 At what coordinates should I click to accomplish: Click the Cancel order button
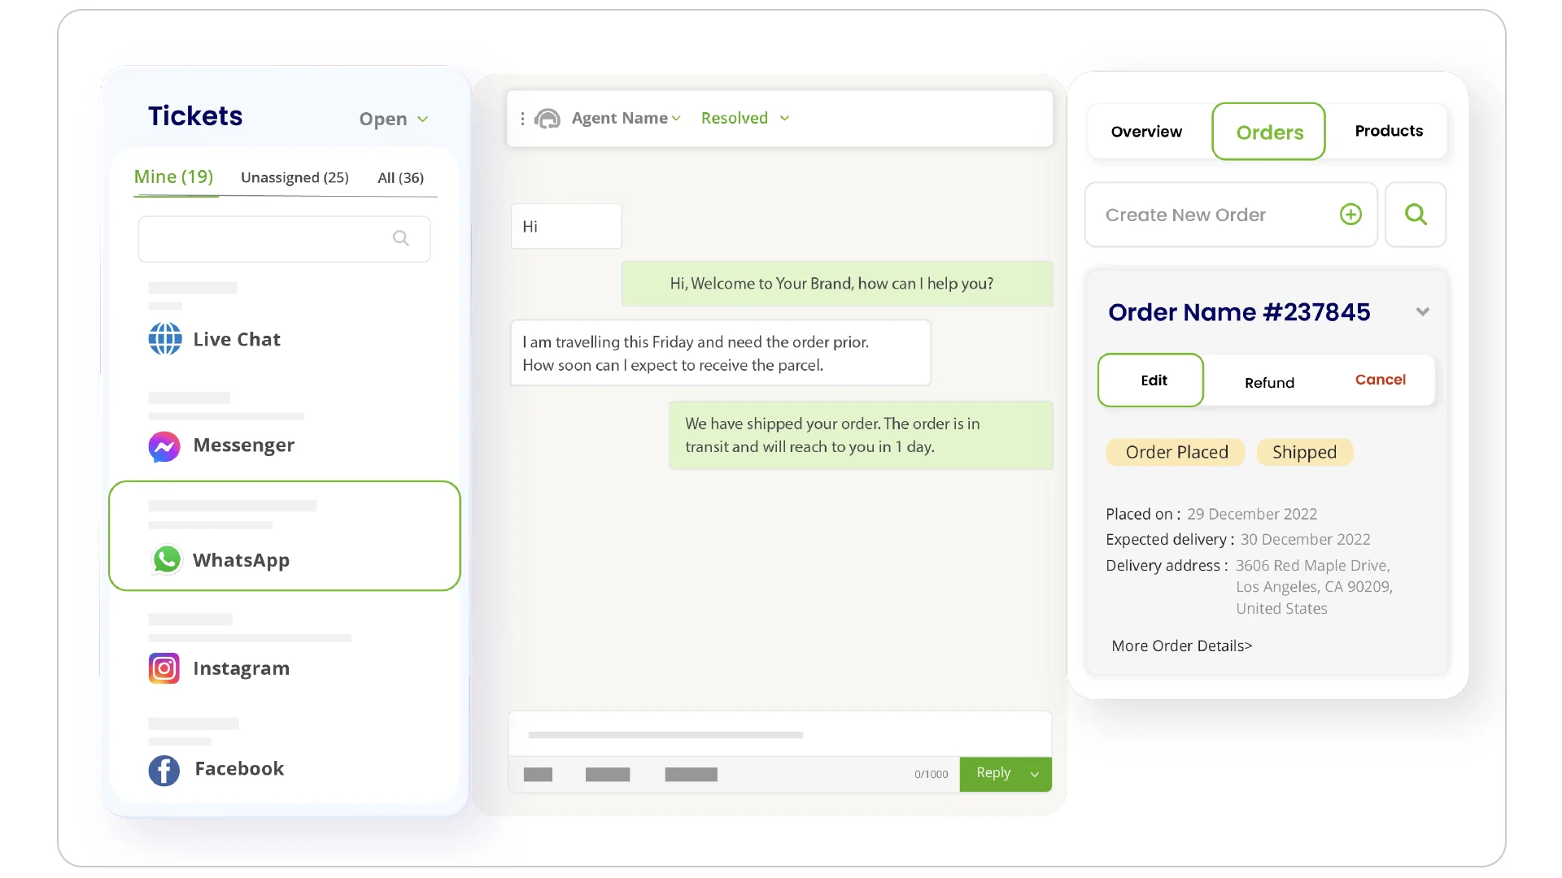click(1380, 379)
